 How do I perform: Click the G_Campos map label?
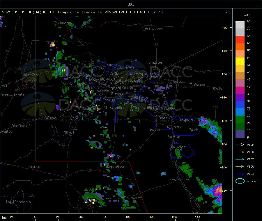point(198,85)
